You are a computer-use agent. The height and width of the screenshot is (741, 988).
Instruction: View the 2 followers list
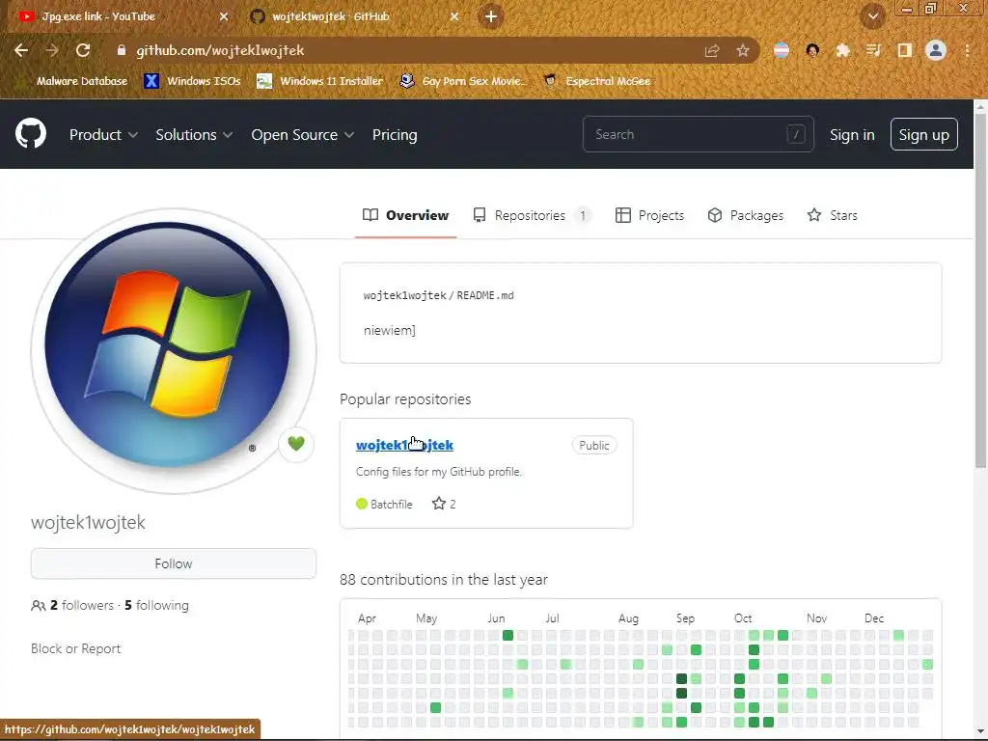point(82,605)
